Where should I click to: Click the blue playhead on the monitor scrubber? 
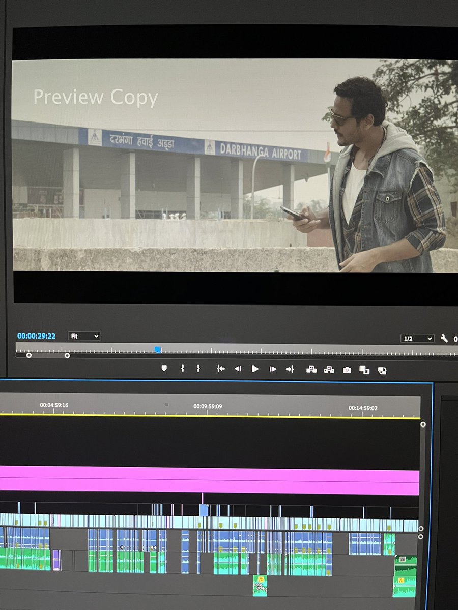coord(158,349)
